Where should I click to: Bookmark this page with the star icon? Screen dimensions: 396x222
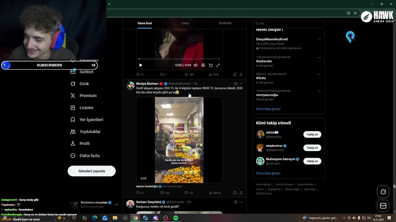point(355,13)
